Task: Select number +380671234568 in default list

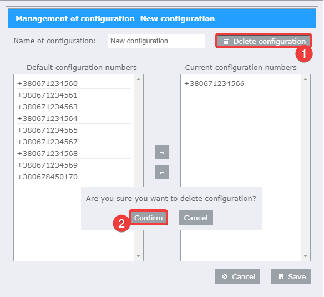Action: click(74, 153)
